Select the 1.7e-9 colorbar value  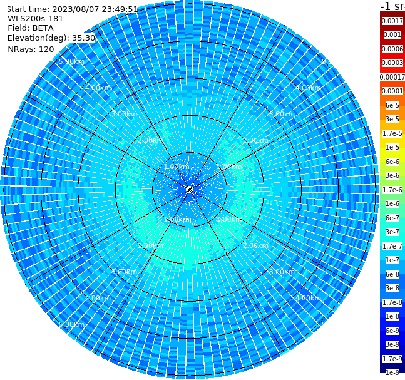[392, 359]
